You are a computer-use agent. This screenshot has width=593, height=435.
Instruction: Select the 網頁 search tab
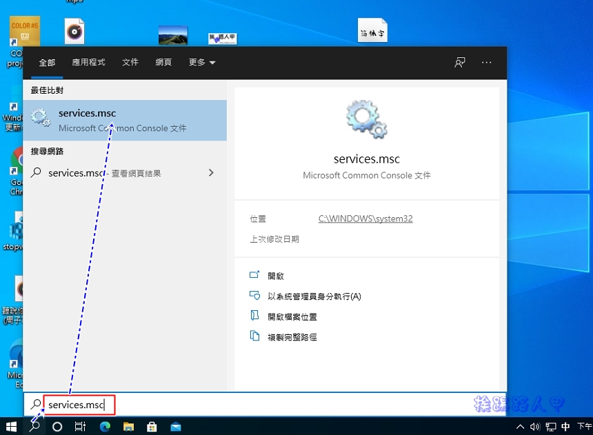point(163,63)
